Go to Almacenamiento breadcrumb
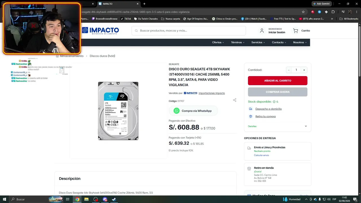 72,56
